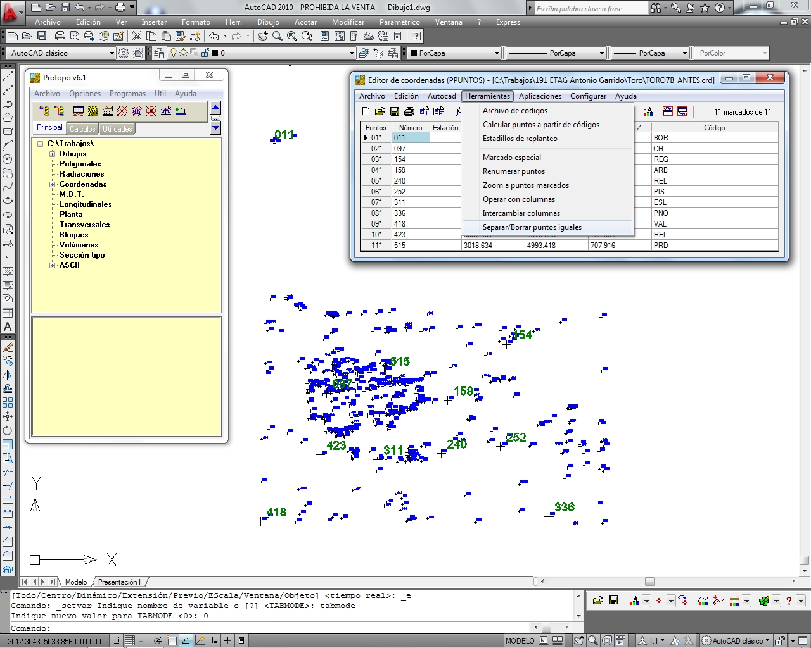Select 'Separar/Borrar puntos iguales' menu entry
The height and width of the screenshot is (648, 811).
[548, 227]
